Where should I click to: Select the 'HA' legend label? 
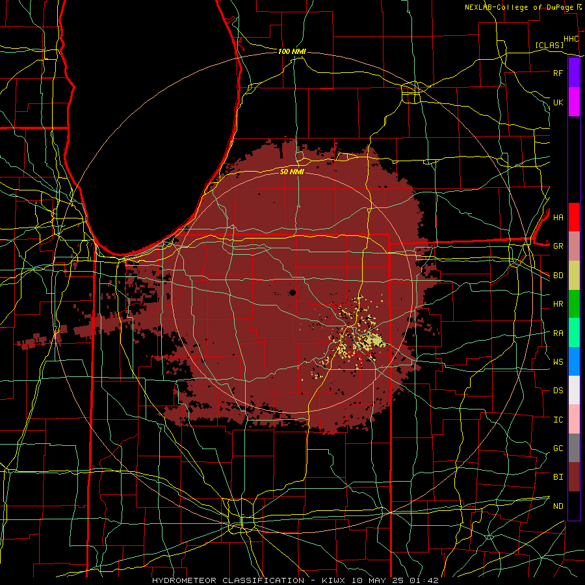(x=558, y=217)
